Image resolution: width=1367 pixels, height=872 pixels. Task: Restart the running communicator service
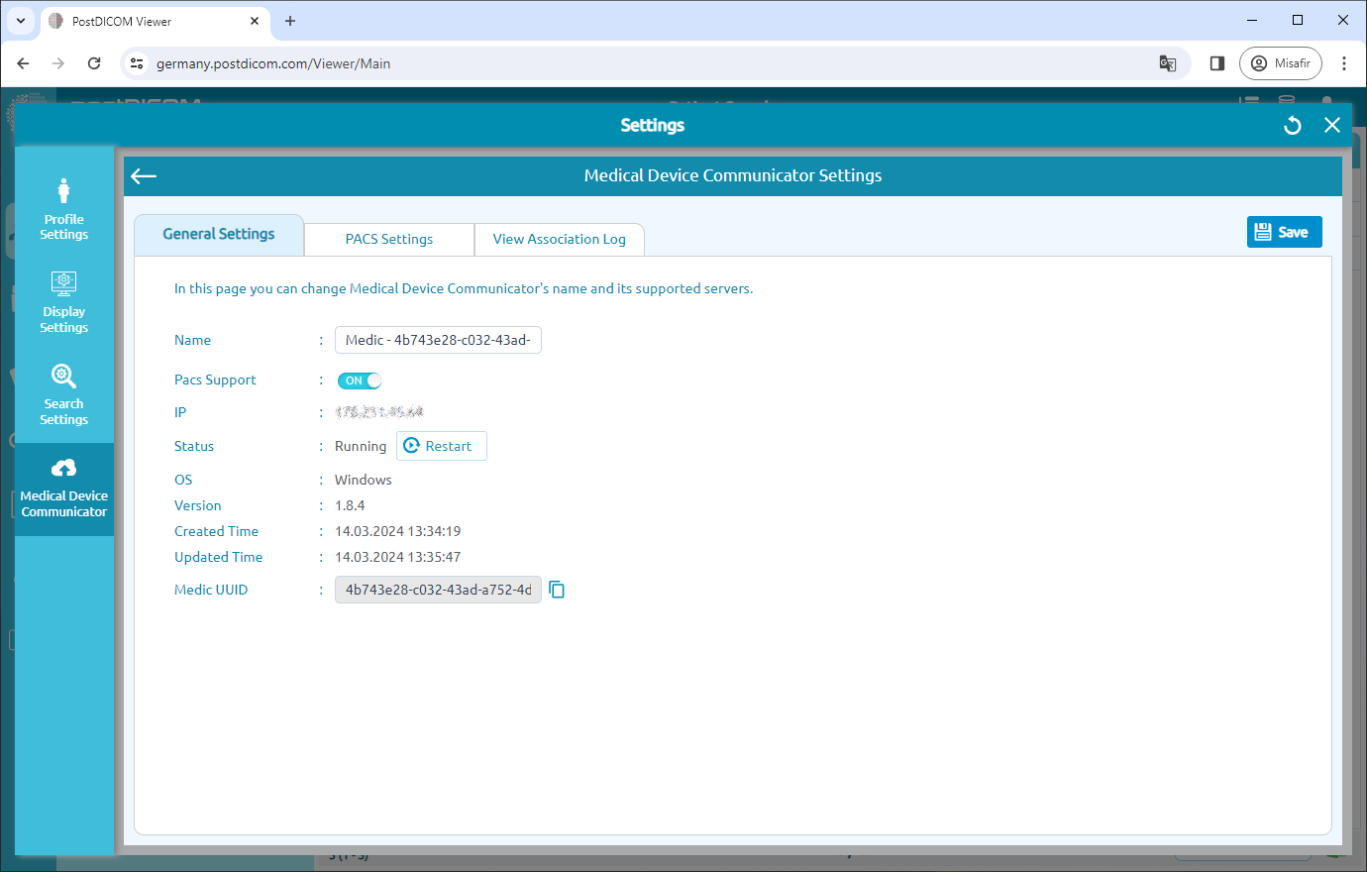[x=441, y=446]
